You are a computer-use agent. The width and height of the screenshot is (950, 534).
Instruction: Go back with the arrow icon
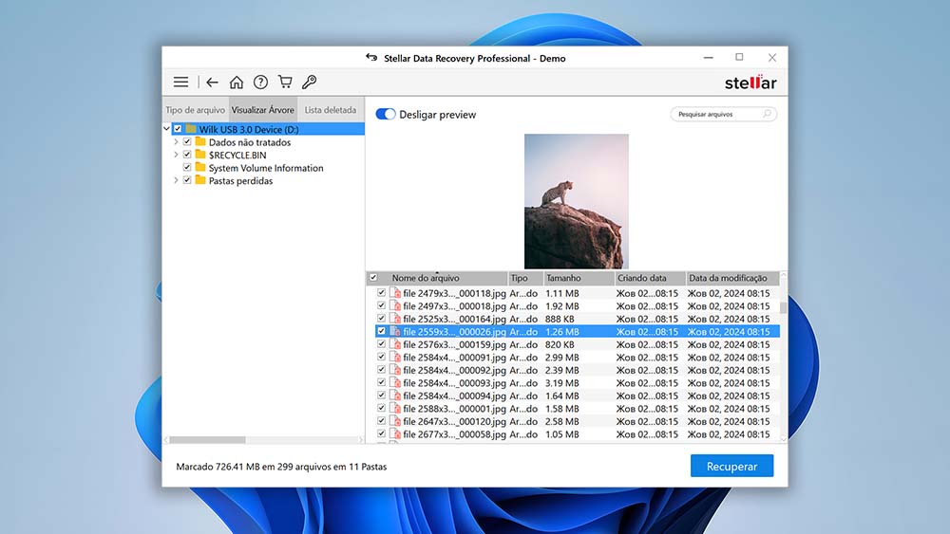[212, 83]
